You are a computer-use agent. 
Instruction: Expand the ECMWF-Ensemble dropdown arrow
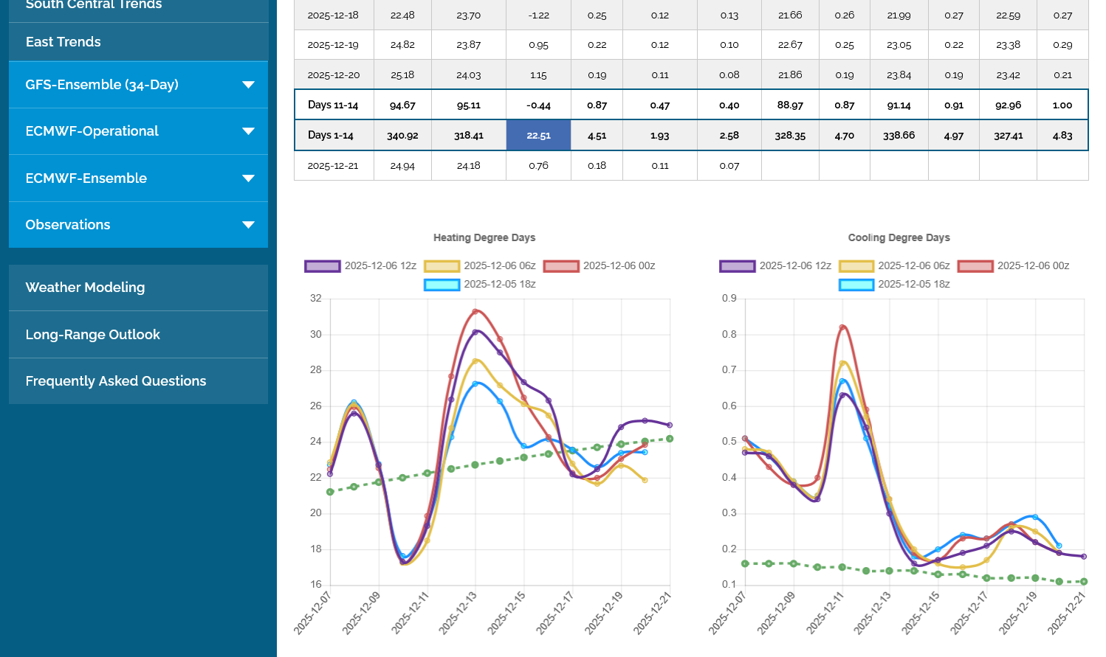point(248,178)
